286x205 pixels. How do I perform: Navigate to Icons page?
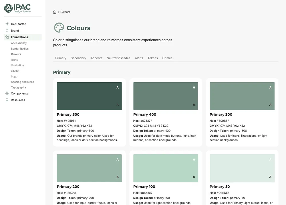[x=14, y=60]
